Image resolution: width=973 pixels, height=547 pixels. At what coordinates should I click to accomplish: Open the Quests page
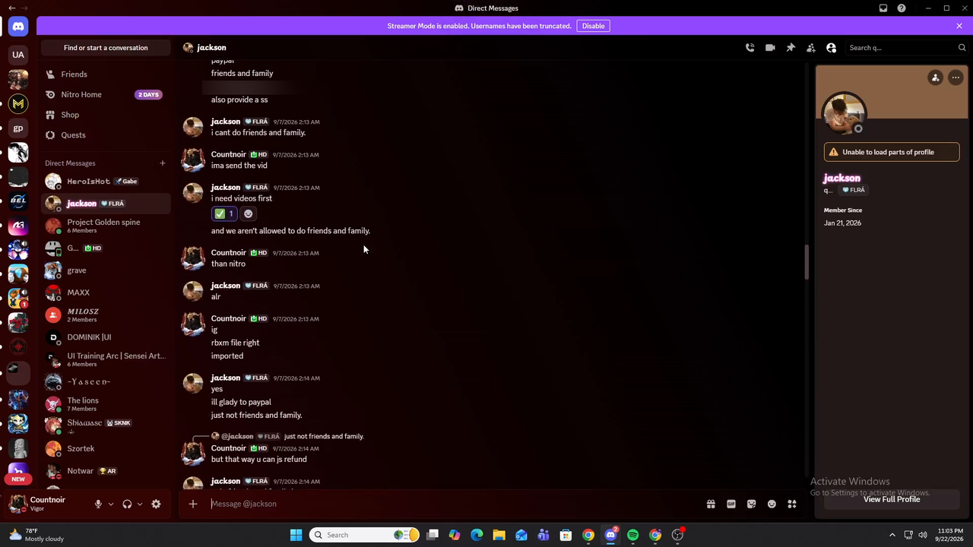(106, 135)
